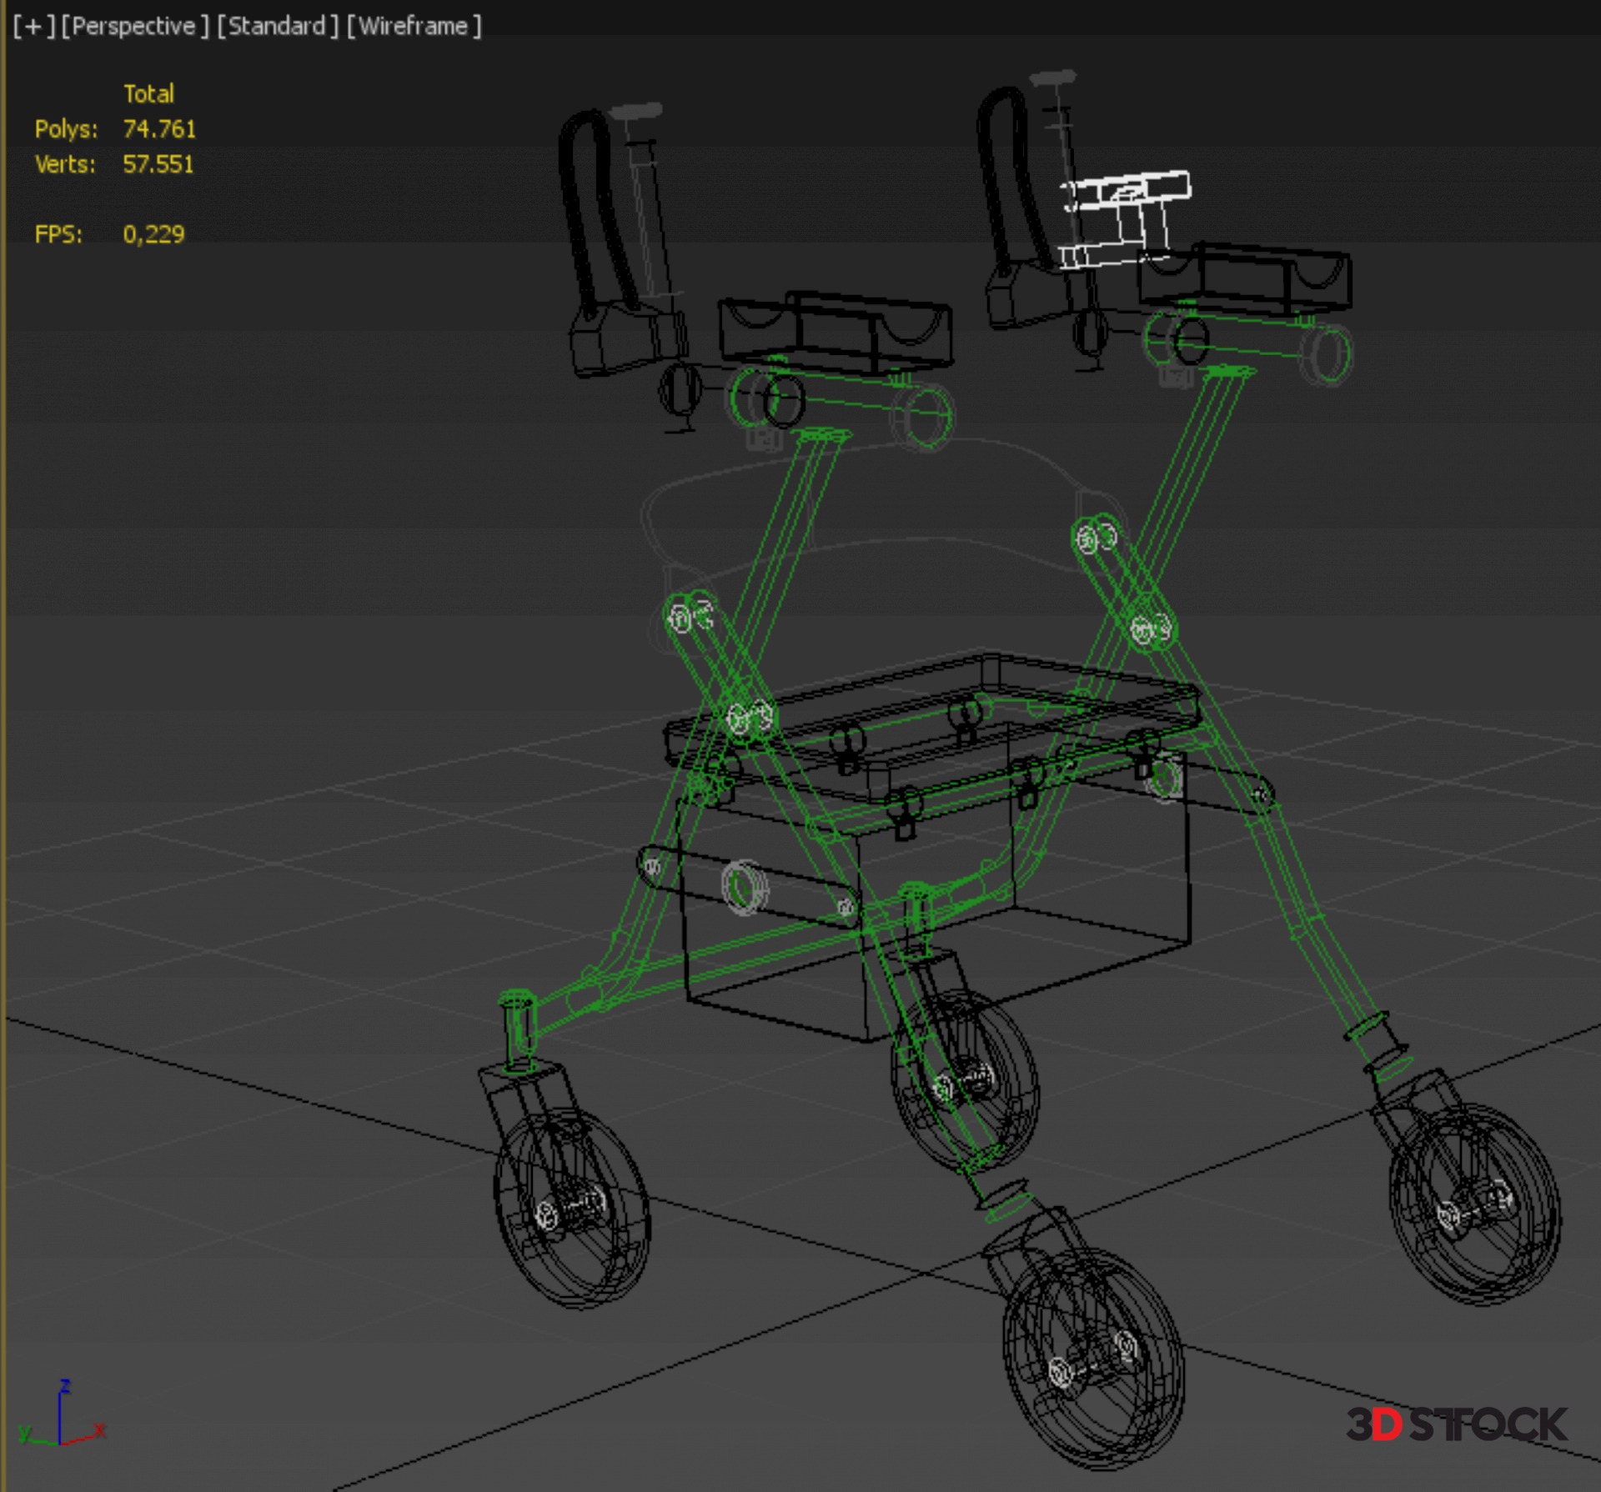Select the nearest bottom front wheel
Image resolution: width=1601 pixels, height=1492 pixels.
[1092, 1359]
